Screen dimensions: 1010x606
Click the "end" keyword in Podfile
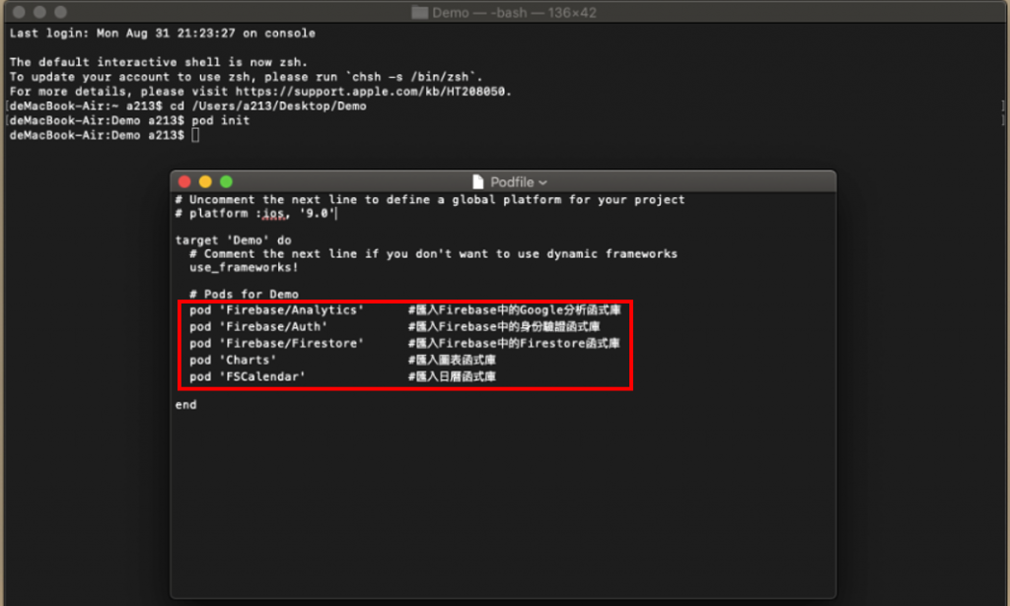[185, 405]
